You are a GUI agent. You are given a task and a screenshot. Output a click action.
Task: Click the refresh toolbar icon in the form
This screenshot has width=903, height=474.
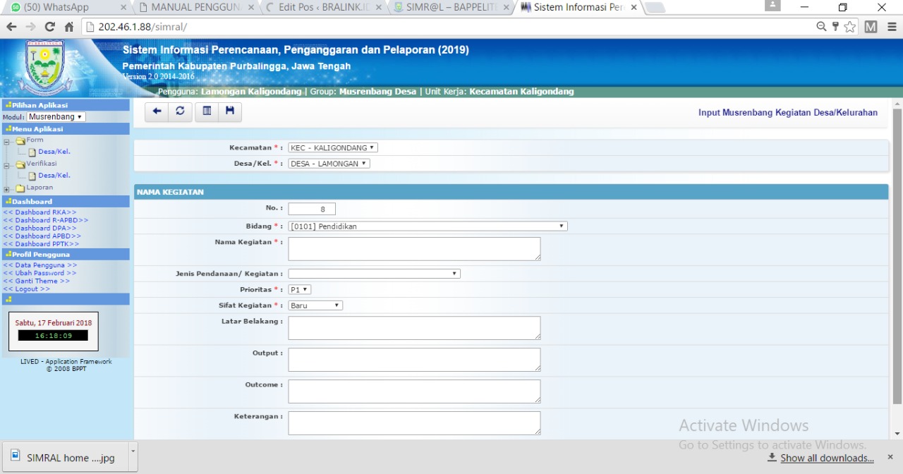180,111
